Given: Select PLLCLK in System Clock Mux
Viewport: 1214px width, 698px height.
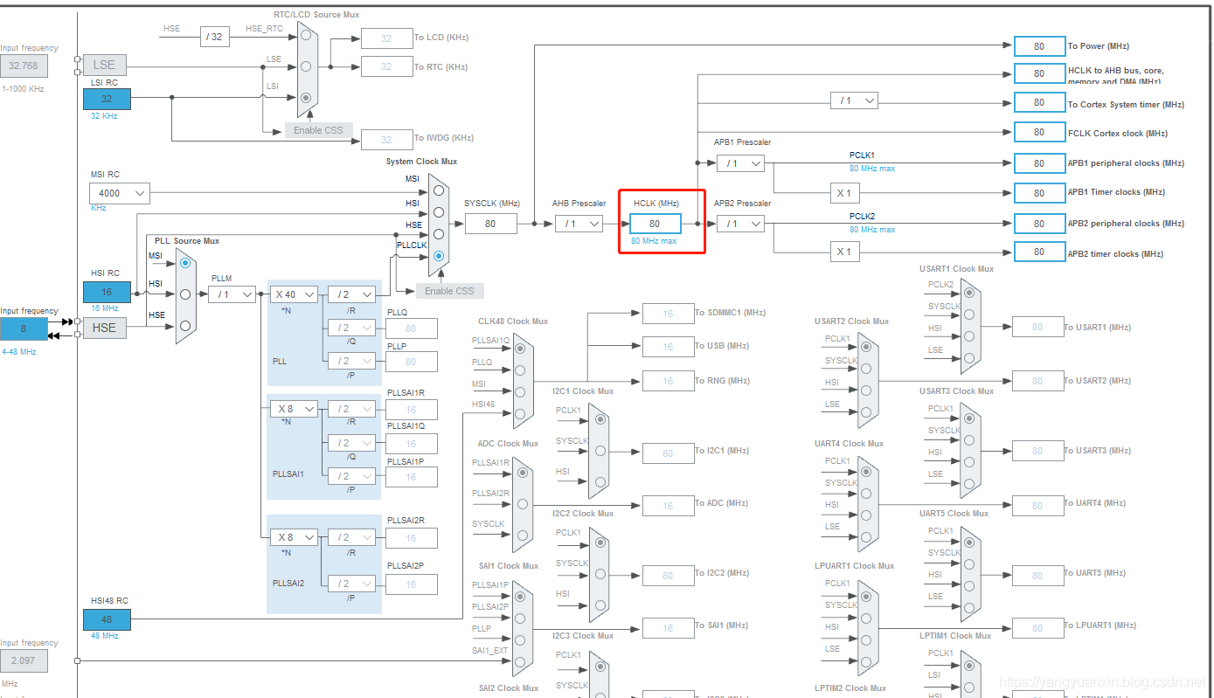Looking at the screenshot, I should (x=439, y=256).
